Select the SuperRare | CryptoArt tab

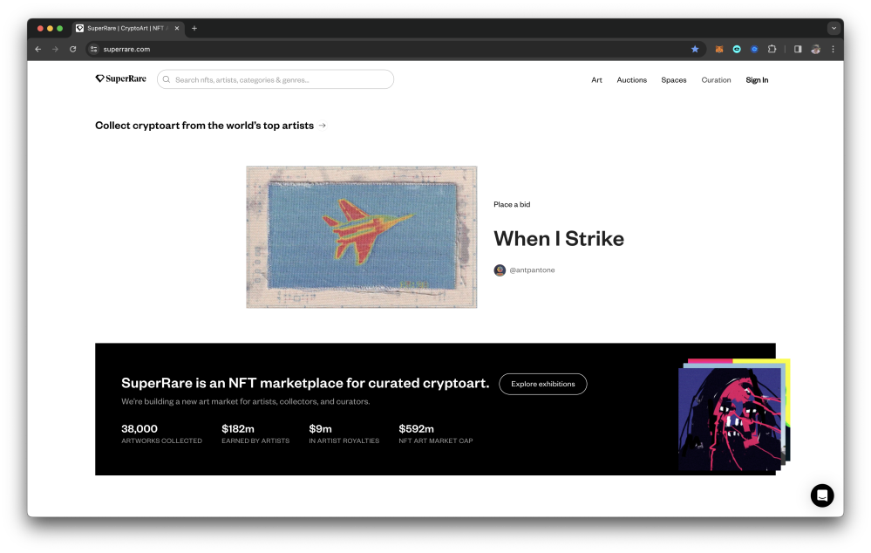coord(127,28)
